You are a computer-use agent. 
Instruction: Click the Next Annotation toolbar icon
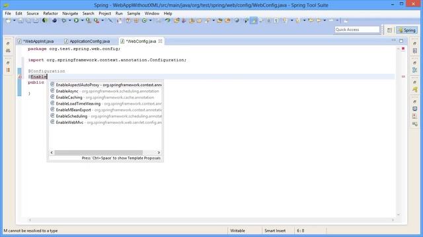[x=284, y=20]
